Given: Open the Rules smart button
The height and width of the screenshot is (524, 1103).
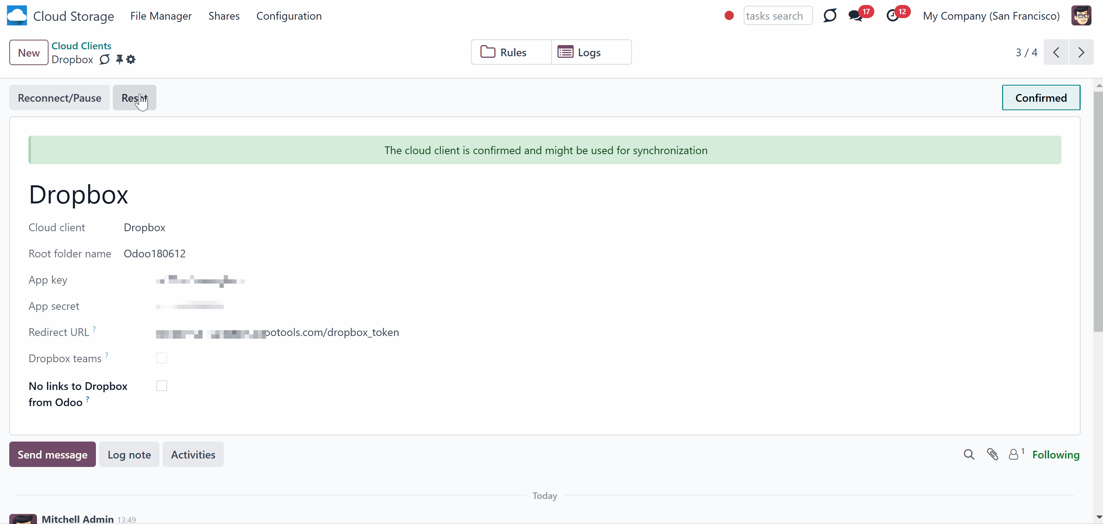Looking at the screenshot, I should point(511,52).
